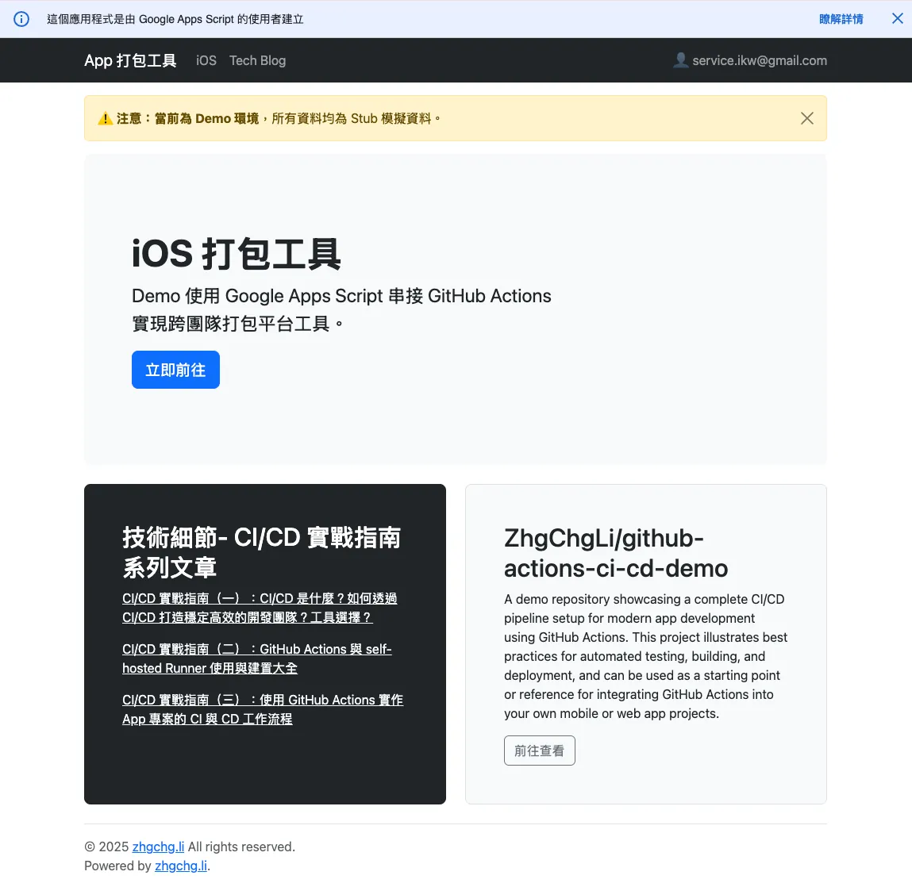
Task: Click the info icon in the Apps Script banner
Action: pos(21,19)
